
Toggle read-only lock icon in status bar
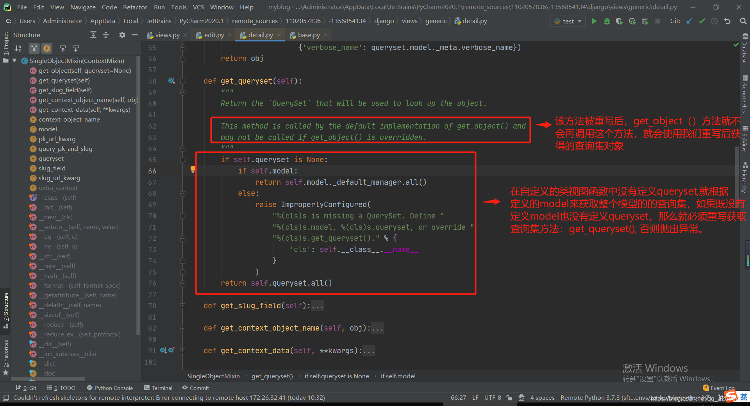coord(509,397)
